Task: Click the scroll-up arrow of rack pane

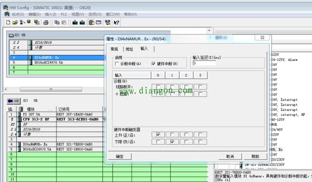Action: [209, 30]
